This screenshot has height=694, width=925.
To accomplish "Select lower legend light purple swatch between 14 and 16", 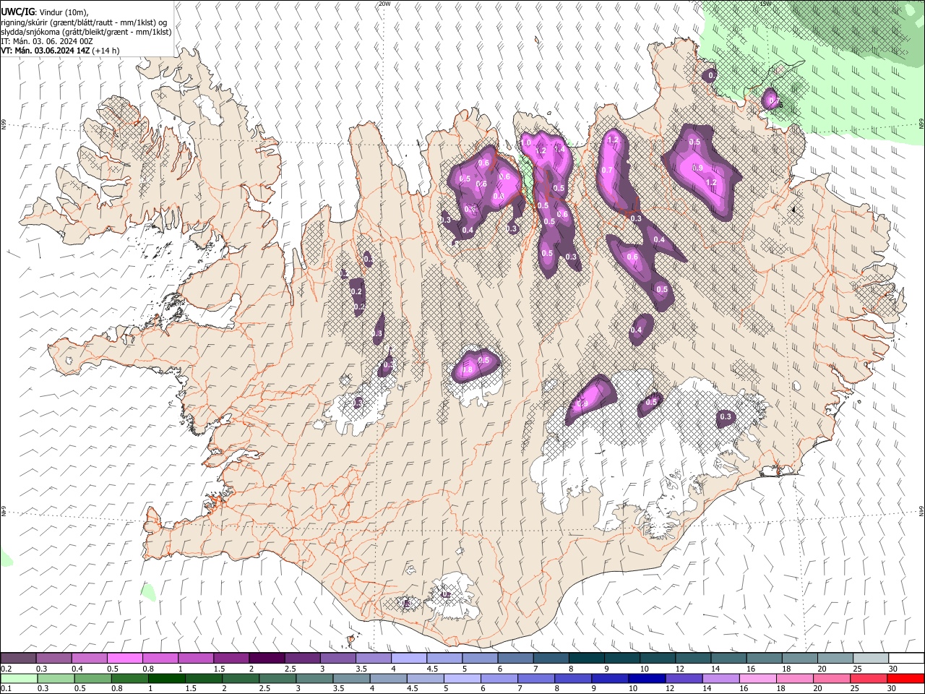I will (x=720, y=678).
